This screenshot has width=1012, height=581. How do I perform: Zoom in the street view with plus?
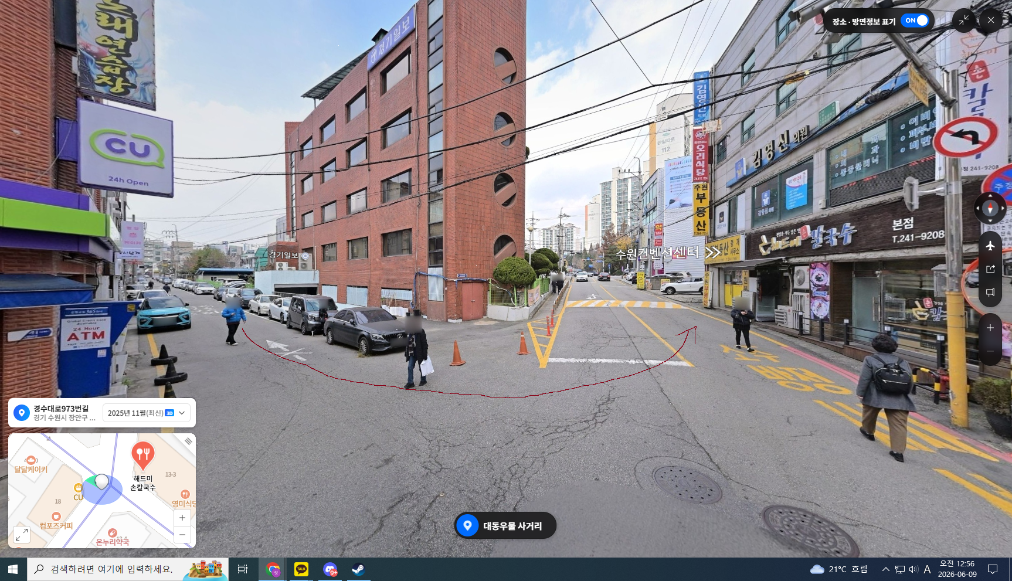pos(990,328)
